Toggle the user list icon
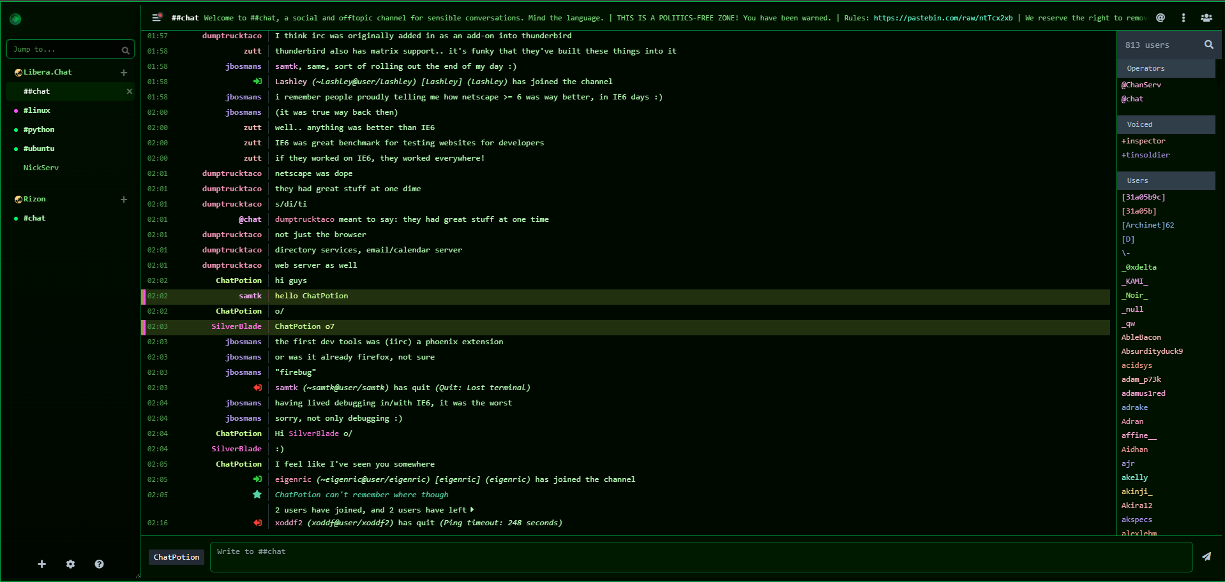This screenshot has height=582, width=1225. (1206, 18)
